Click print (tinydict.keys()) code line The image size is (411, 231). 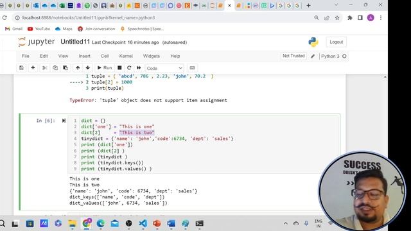pos(112,163)
